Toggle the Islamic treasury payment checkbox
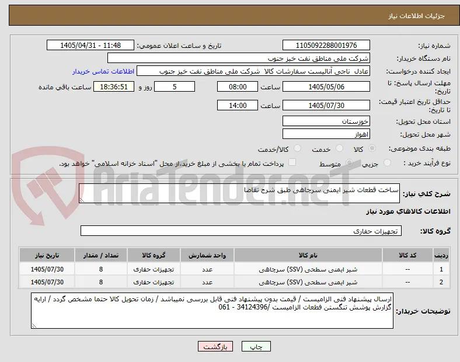 point(292,162)
